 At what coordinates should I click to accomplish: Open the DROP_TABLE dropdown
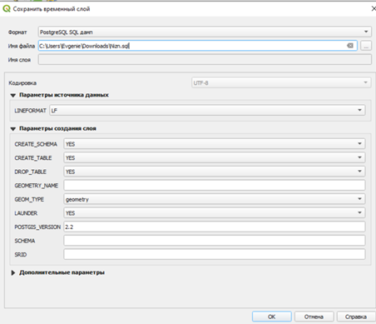point(215,172)
